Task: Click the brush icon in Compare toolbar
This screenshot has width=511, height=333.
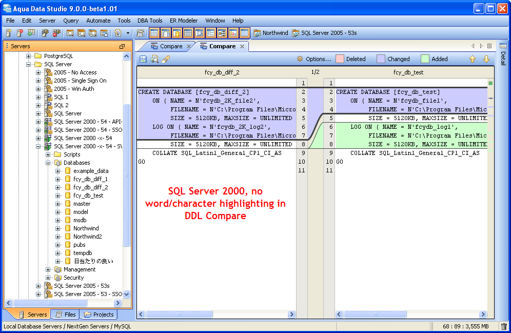Action: click(x=166, y=59)
